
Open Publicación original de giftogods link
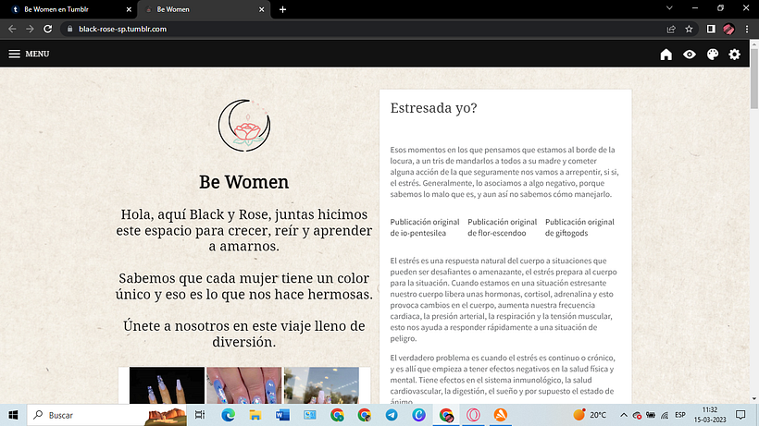coord(579,227)
